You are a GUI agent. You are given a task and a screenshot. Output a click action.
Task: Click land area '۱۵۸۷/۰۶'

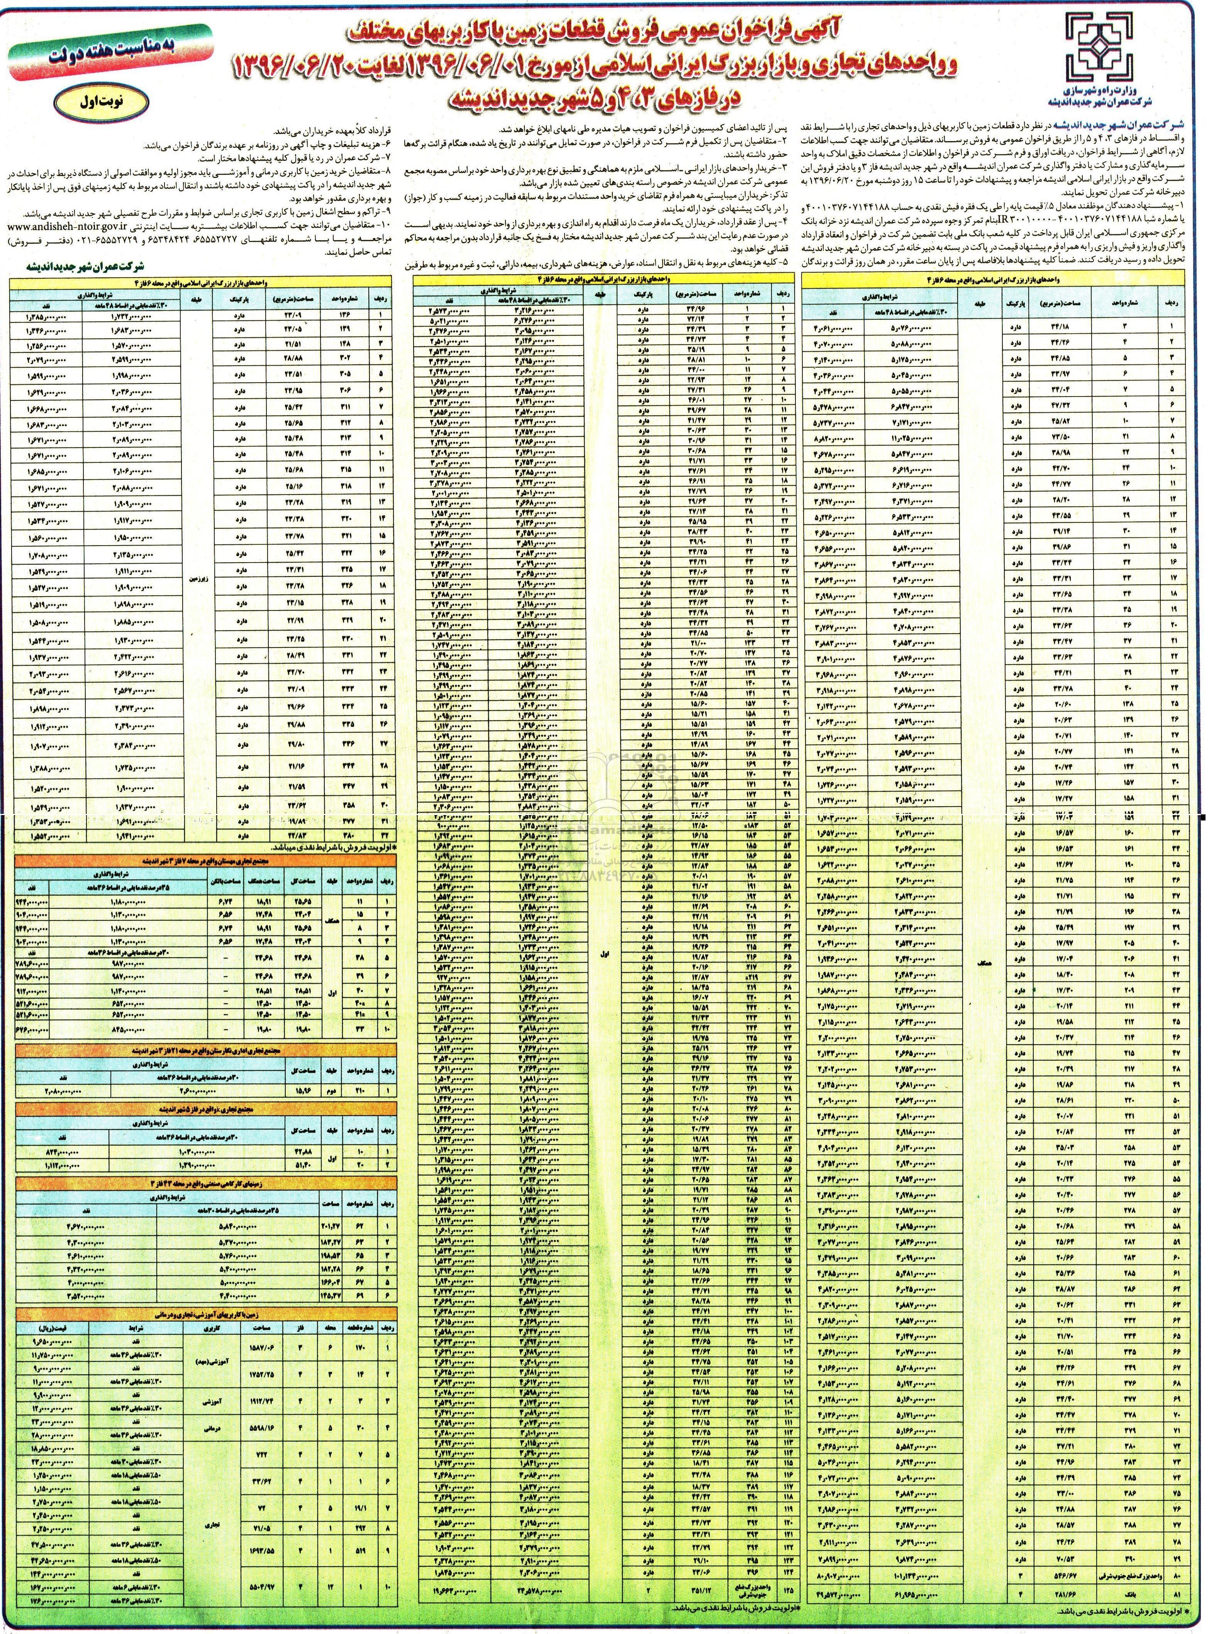pyautogui.click(x=262, y=1348)
